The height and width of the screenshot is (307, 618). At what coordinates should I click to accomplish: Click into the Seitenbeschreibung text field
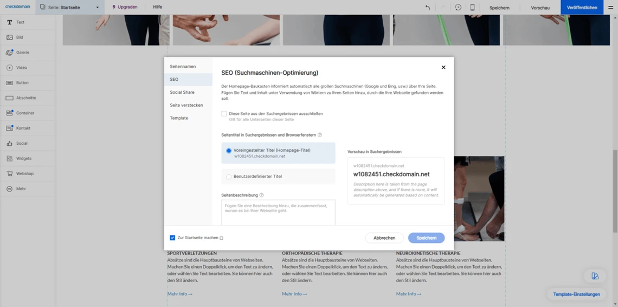(278, 212)
